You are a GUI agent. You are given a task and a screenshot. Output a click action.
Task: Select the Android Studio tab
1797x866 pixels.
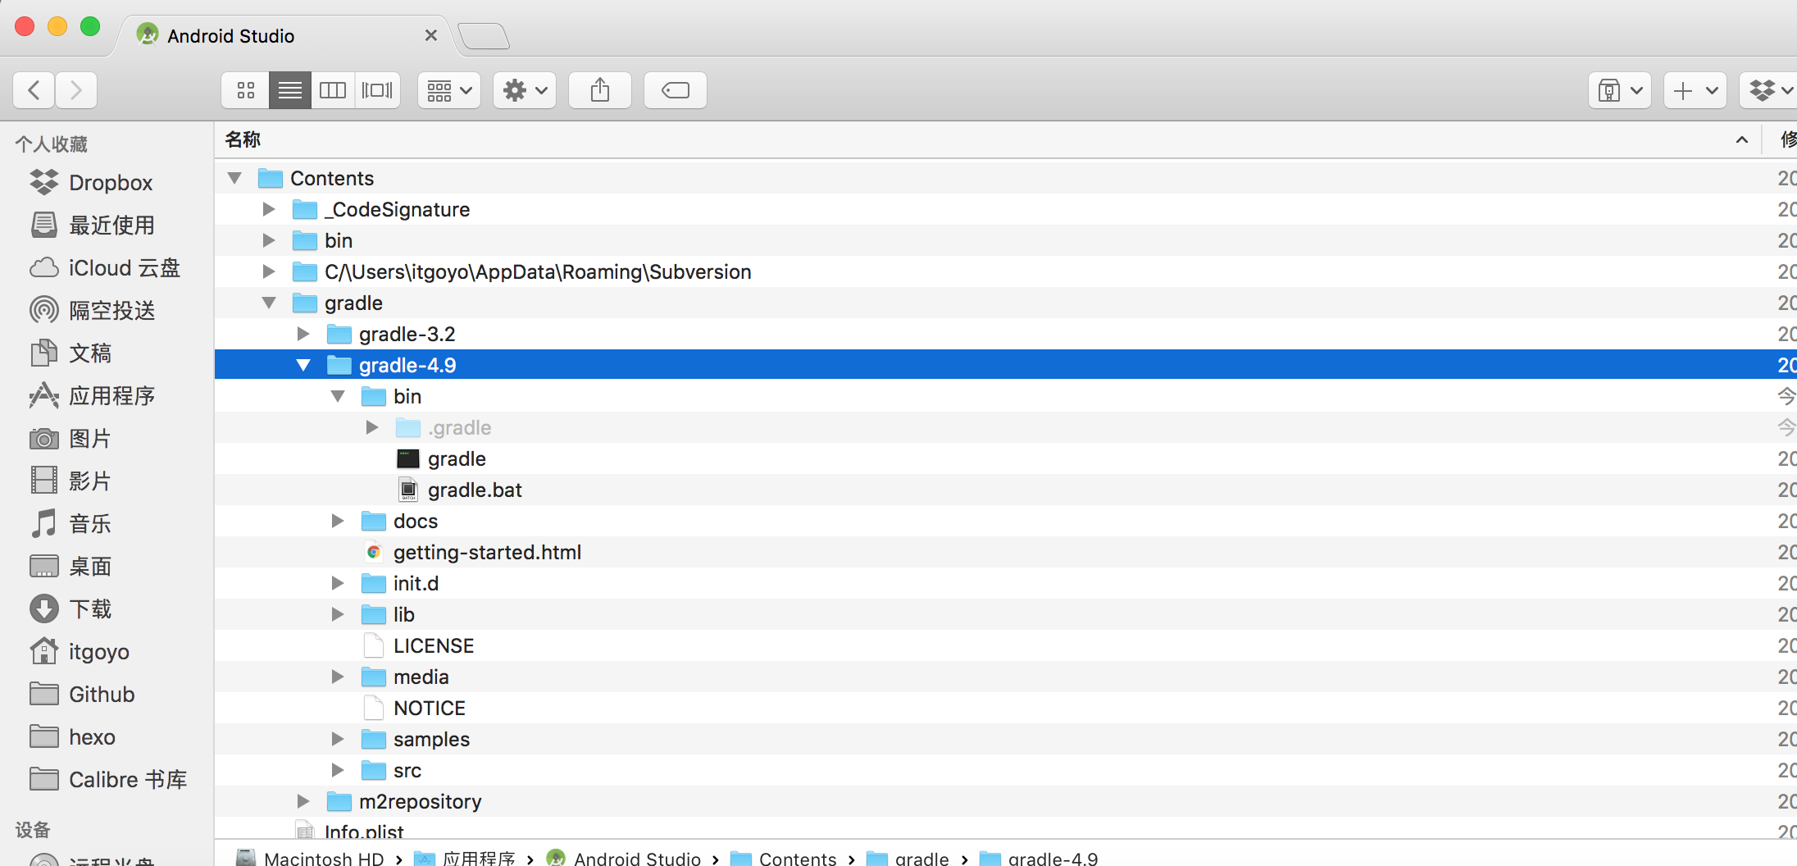283,36
